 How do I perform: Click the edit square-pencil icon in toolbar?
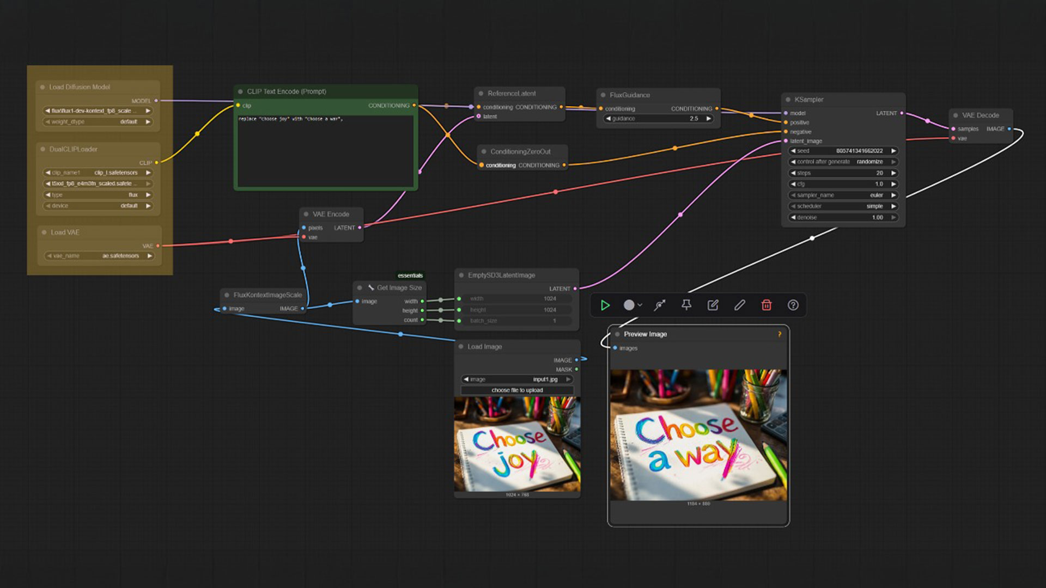(x=713, y=305)
